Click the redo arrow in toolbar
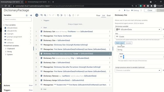 [x=53, y=15]
